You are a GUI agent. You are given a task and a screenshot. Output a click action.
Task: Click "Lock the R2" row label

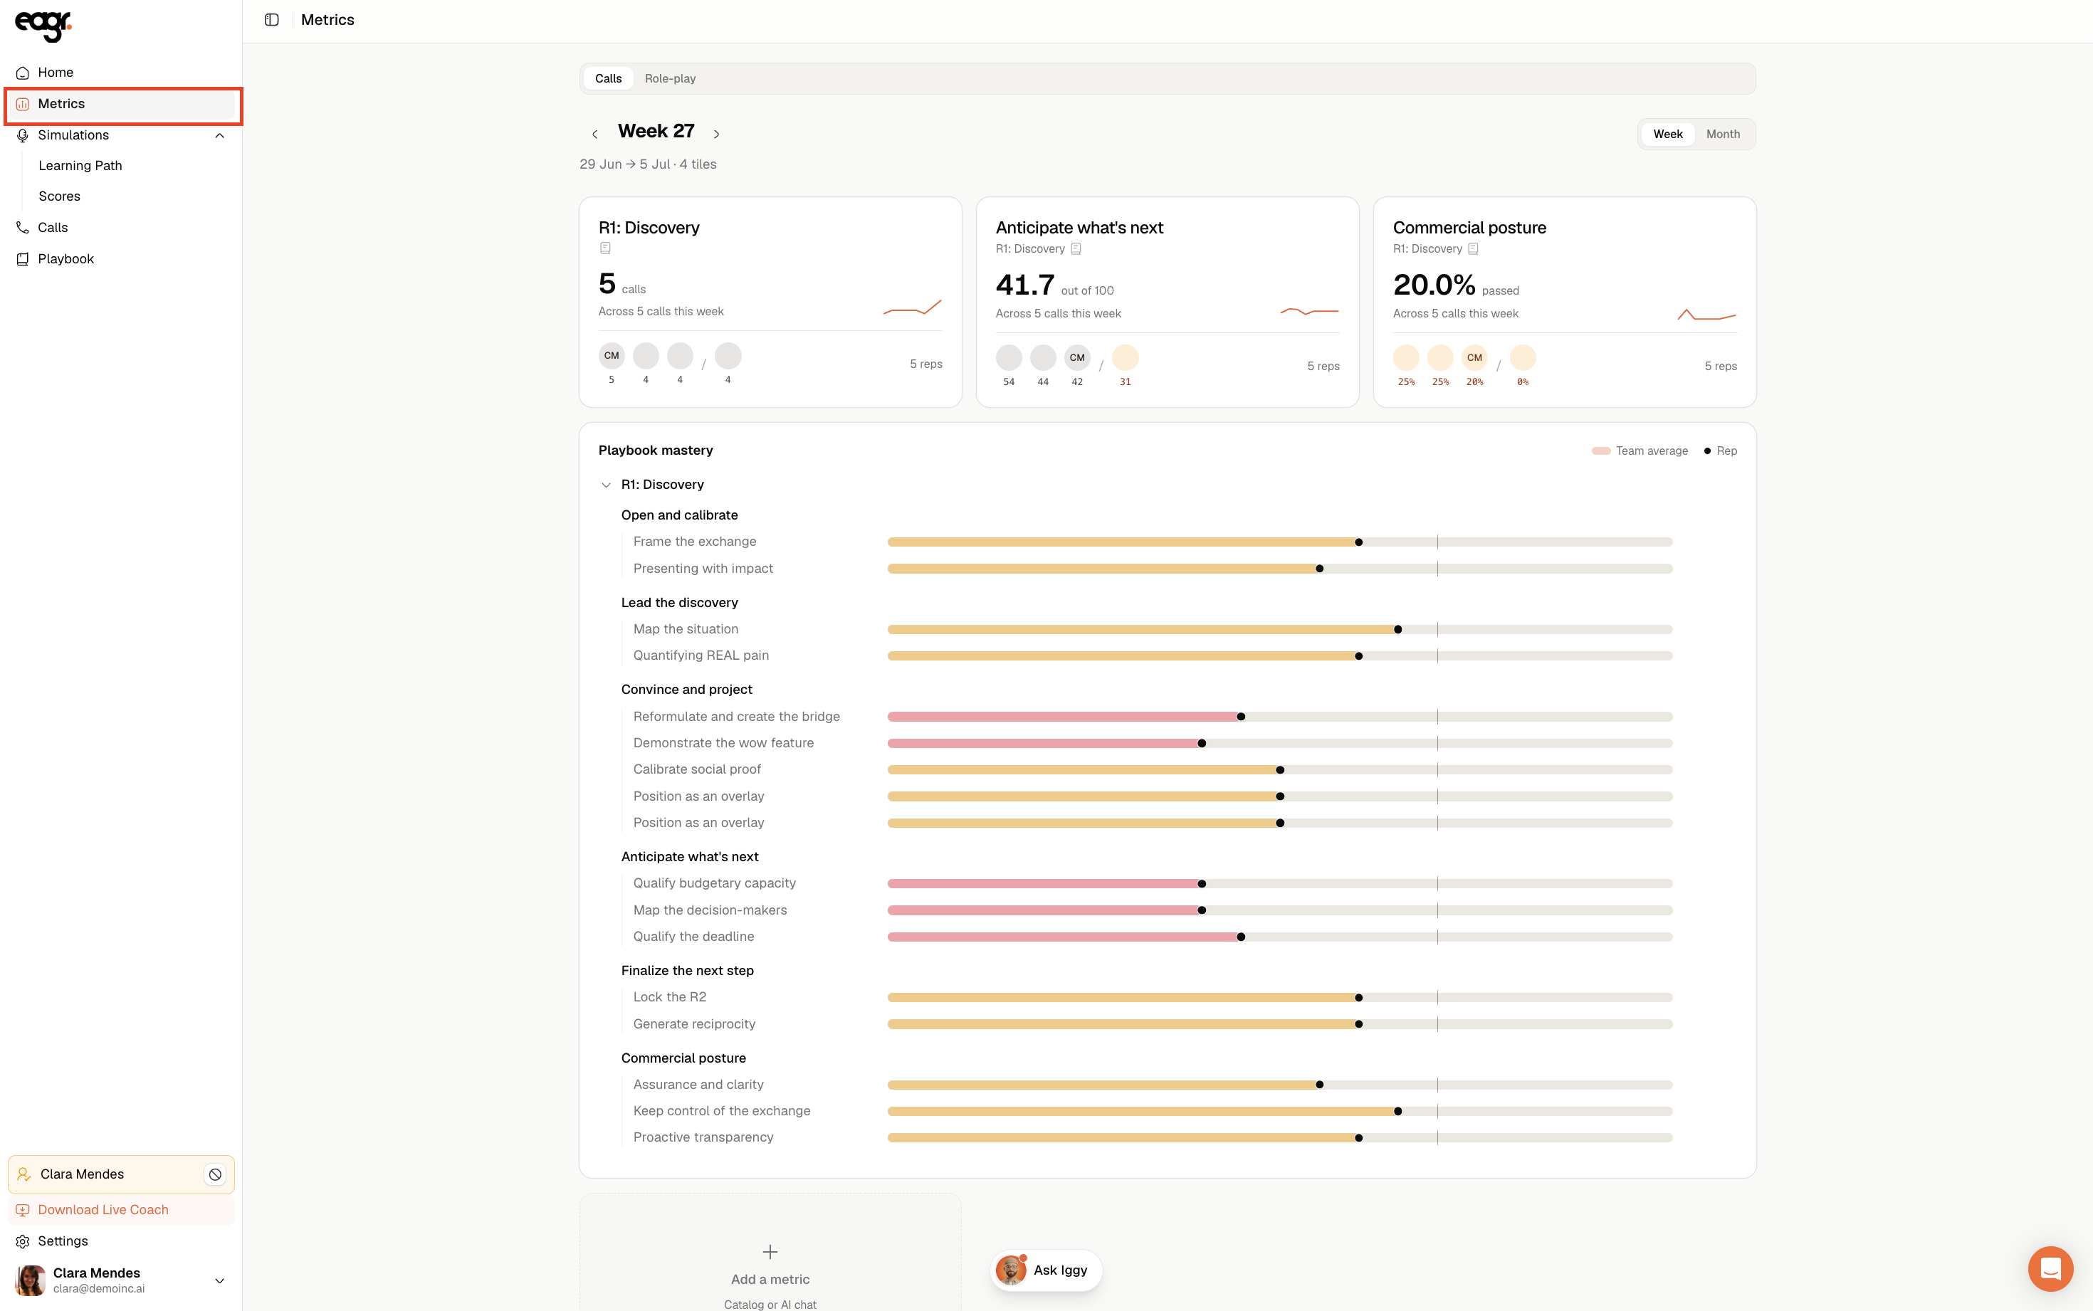tap(669, 997)
